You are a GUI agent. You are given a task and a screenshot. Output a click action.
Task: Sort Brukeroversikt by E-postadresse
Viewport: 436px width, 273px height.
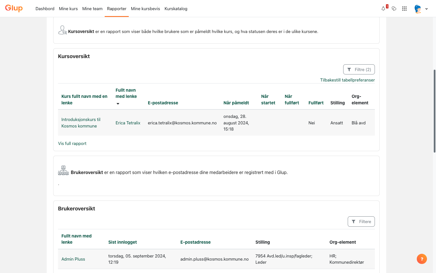click(196, 242)
